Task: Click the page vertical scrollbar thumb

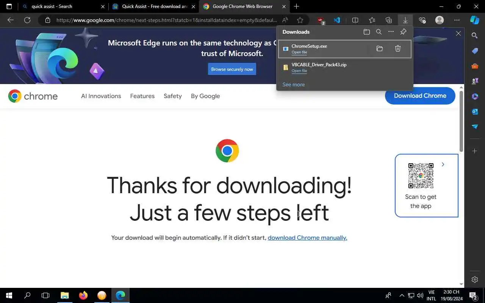Action: (x=461, y=121)
